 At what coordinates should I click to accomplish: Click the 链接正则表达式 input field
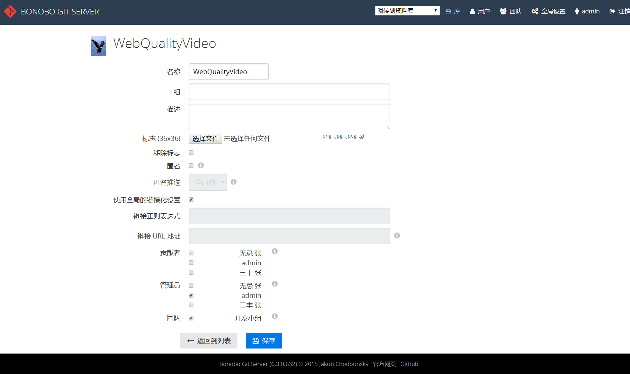[289, 216]
